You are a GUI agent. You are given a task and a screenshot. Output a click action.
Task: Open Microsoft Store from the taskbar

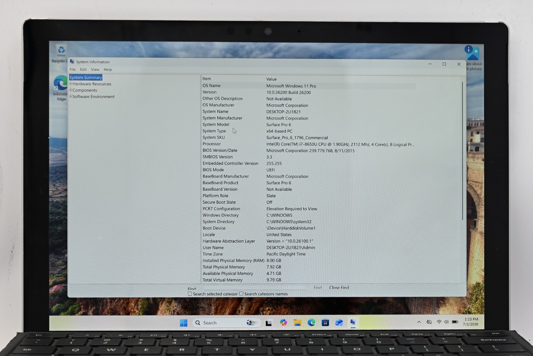pos(325,322)
